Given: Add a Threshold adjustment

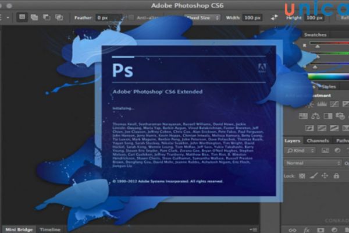Looking at the screenshot, I should click(334, 128).
